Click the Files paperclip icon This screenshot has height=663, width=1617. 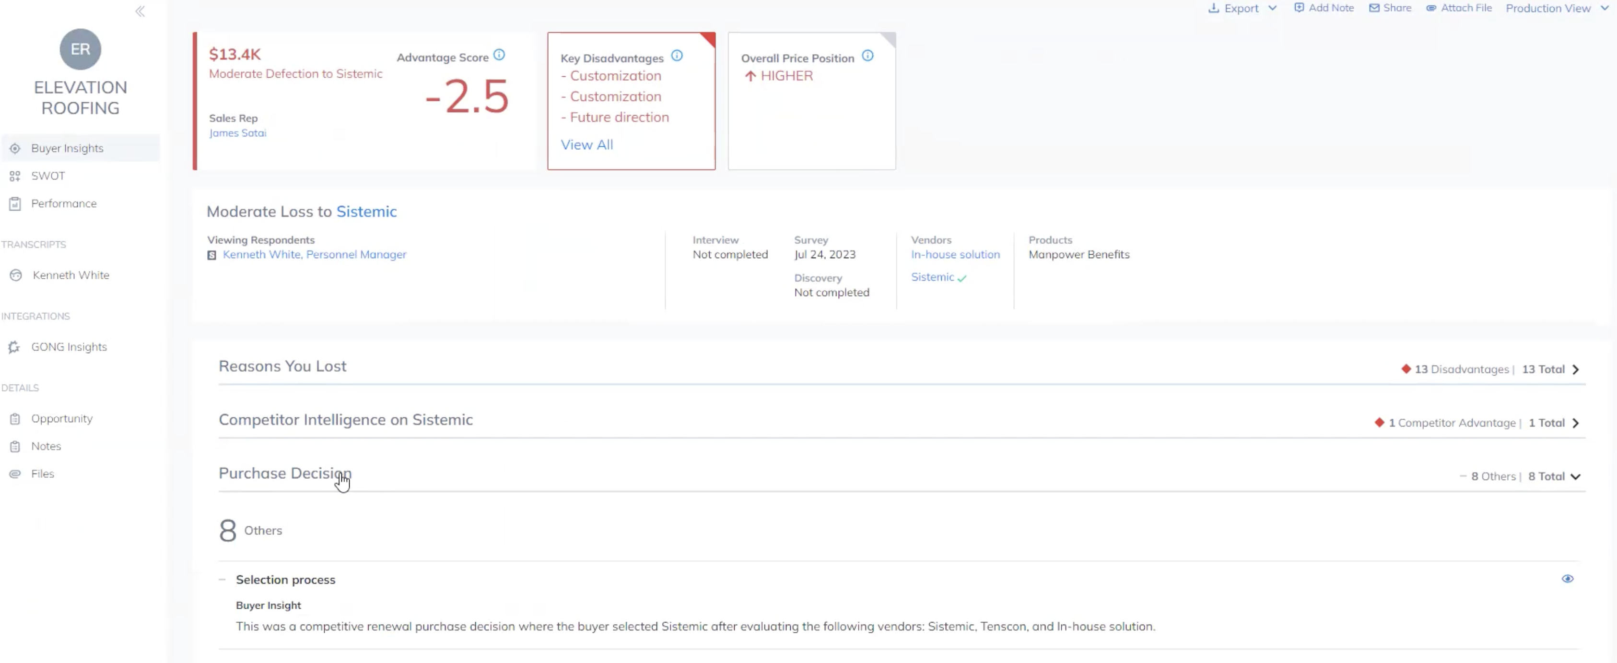tap(15, 474)
